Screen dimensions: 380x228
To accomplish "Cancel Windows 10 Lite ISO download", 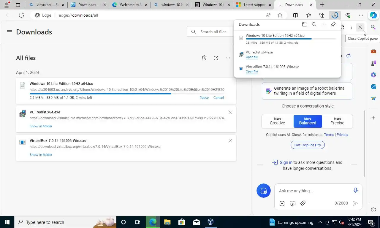I will 218,98.
